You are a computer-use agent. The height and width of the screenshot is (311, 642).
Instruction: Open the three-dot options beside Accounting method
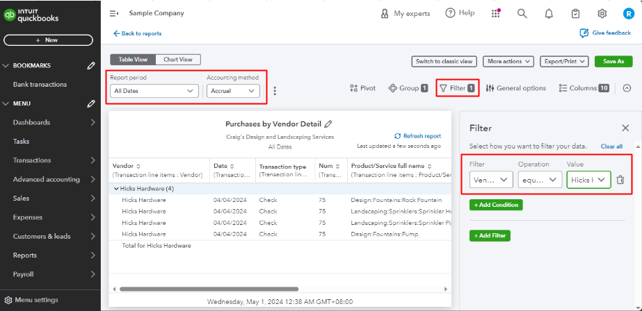click(x=275, y=91)
